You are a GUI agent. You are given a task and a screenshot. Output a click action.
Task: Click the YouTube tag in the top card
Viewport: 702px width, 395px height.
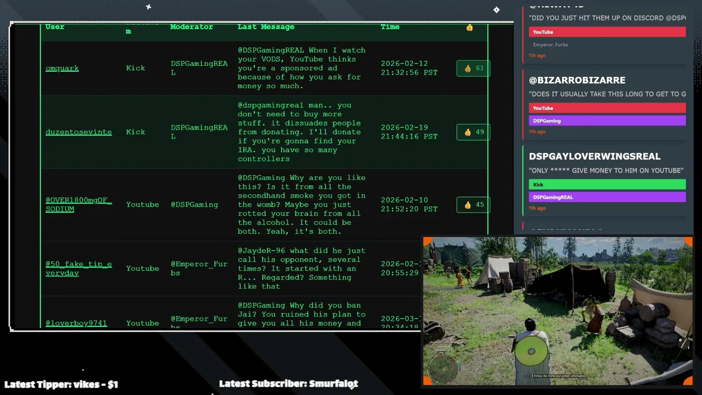(x=607, y=32)
